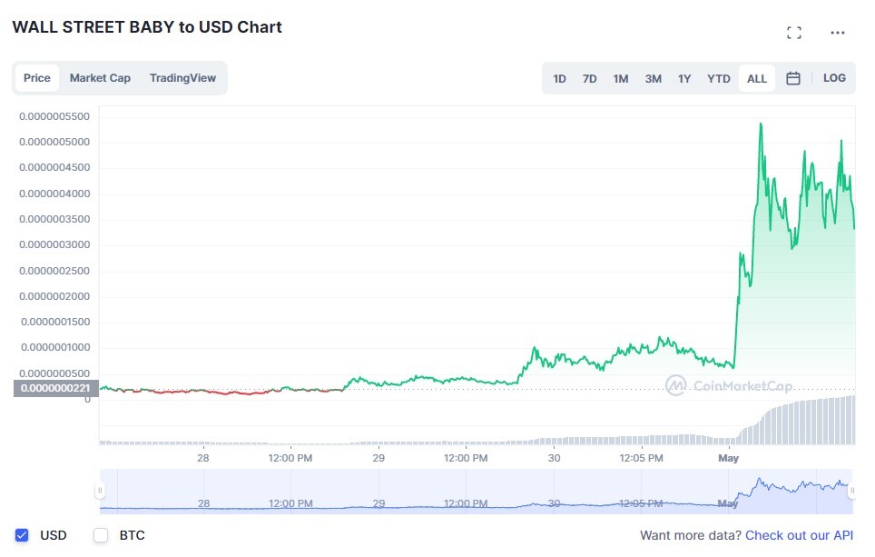
Task: Grab the left range selector handle
Action: [100, 491]
